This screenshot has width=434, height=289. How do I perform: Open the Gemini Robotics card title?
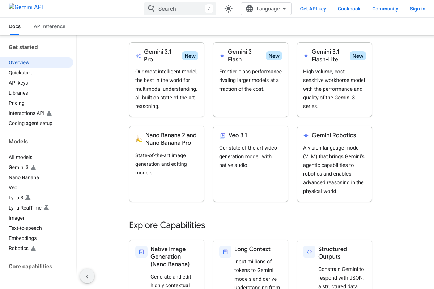(x=334, y=135)
